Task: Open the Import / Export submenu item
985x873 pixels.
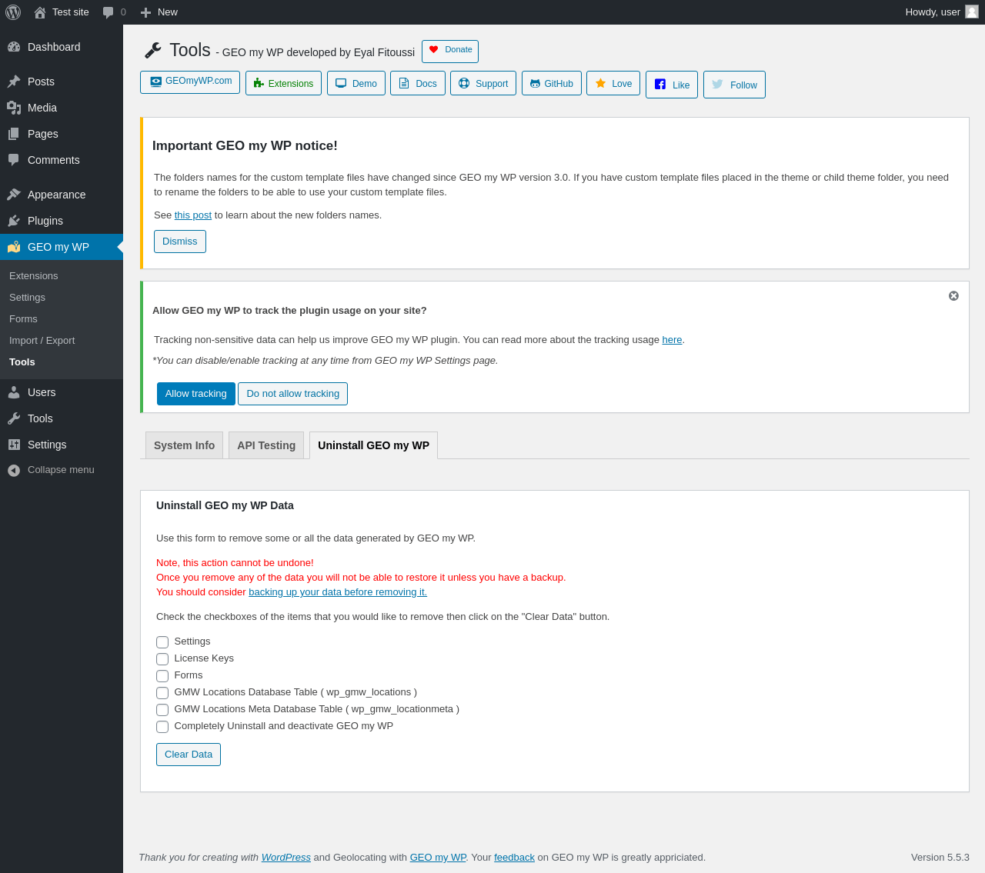Action: (62, 341)
